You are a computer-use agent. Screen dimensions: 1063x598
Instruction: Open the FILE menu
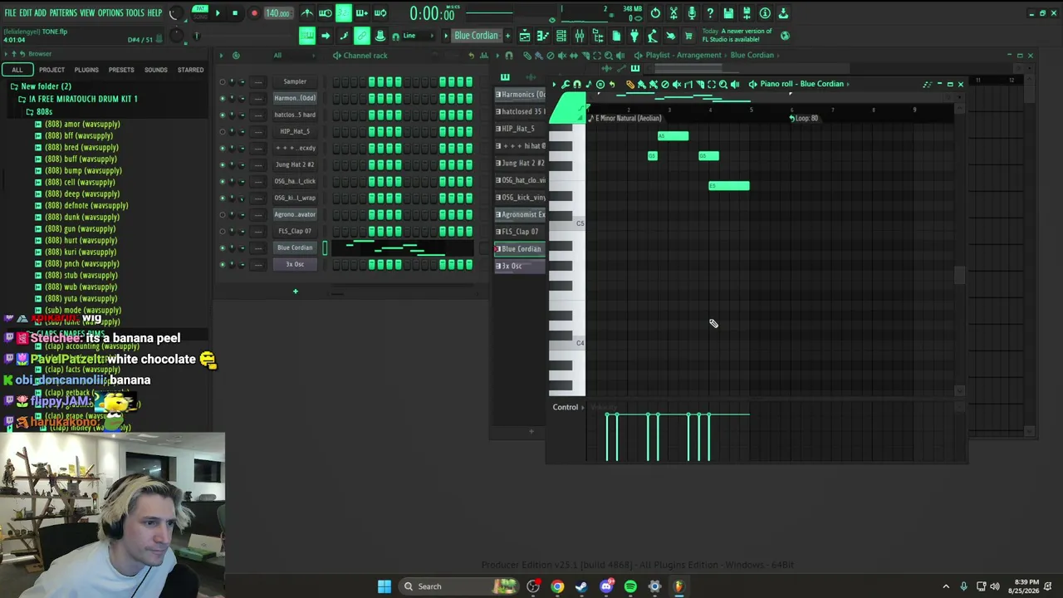click(x=10, y=13)
